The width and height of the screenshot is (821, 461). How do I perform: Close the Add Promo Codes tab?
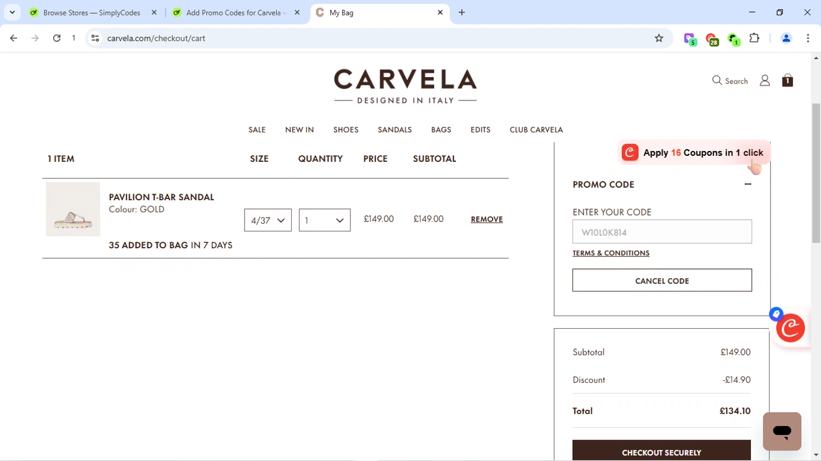[297, 12]
